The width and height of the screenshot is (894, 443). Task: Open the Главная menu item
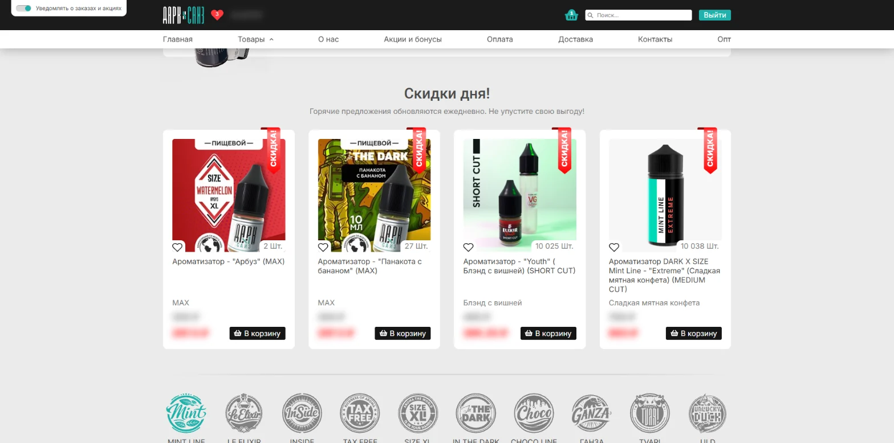click(178, 39)
